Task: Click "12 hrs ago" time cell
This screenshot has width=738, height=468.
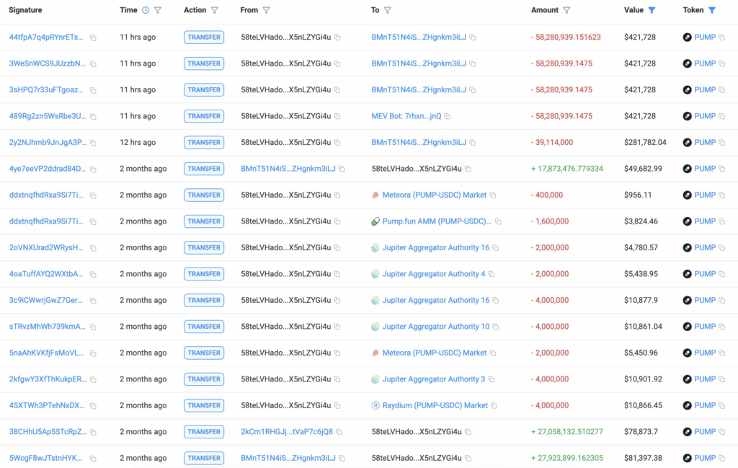Action: 138,142
